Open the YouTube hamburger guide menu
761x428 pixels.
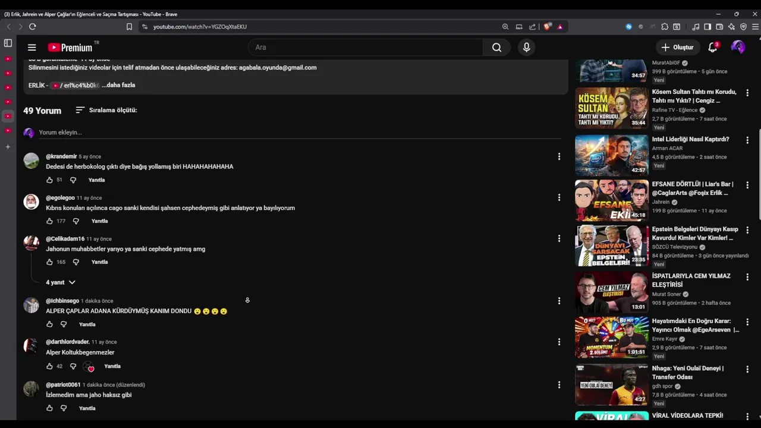click(32, 48)
